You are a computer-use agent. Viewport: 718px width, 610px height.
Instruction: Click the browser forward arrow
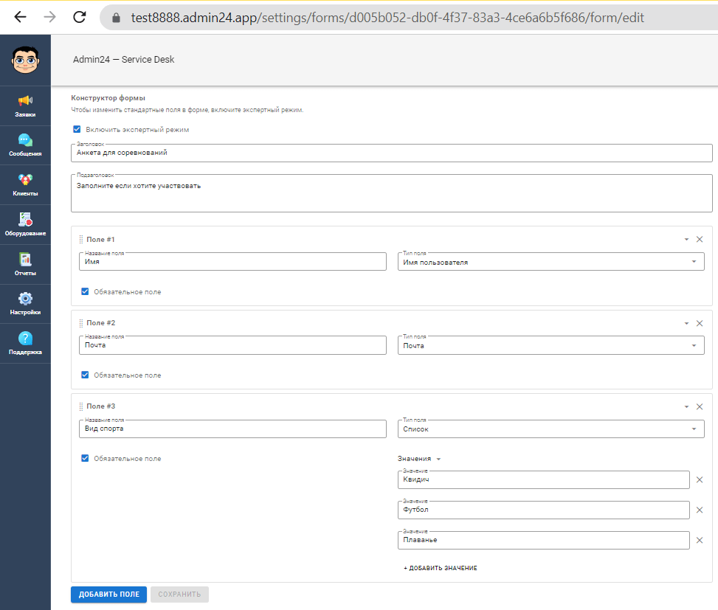coord(50,18)
